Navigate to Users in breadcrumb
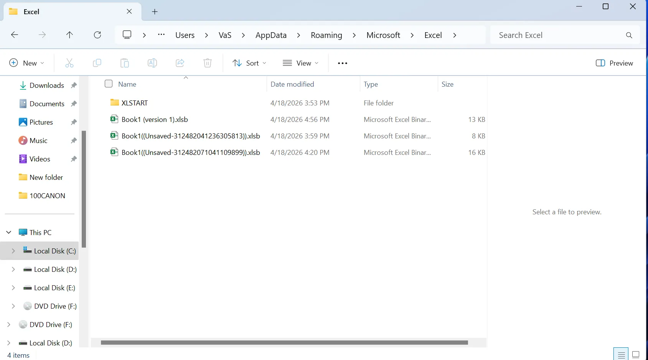This screenshot has height=360, width=648. (x=185, y=35)
